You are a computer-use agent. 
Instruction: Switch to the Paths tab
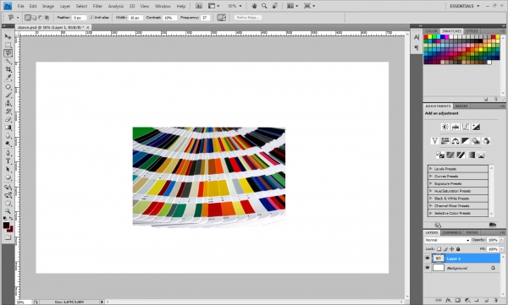coord(472,232)
